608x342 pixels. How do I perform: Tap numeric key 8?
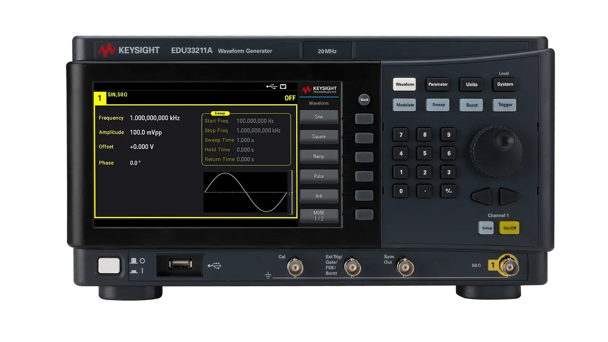(x=425, y=135)
